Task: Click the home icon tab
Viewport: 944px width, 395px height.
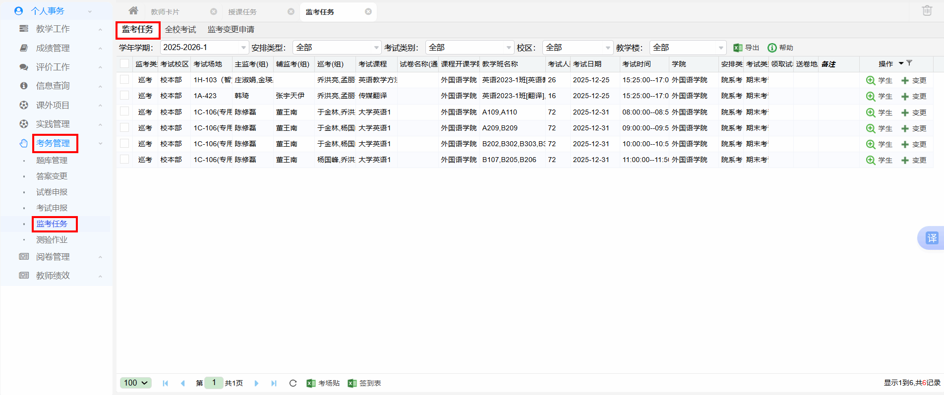Action: 133,11
